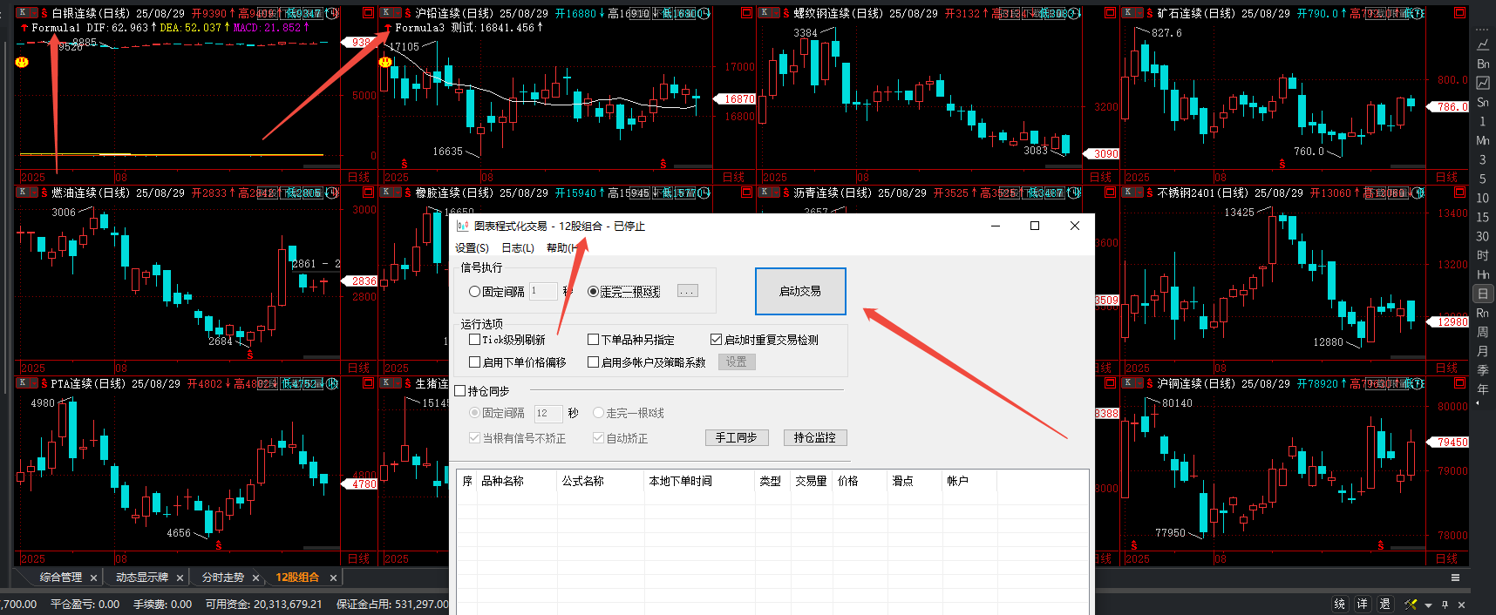Select the 日 (daily) period

pos(1483,294)
